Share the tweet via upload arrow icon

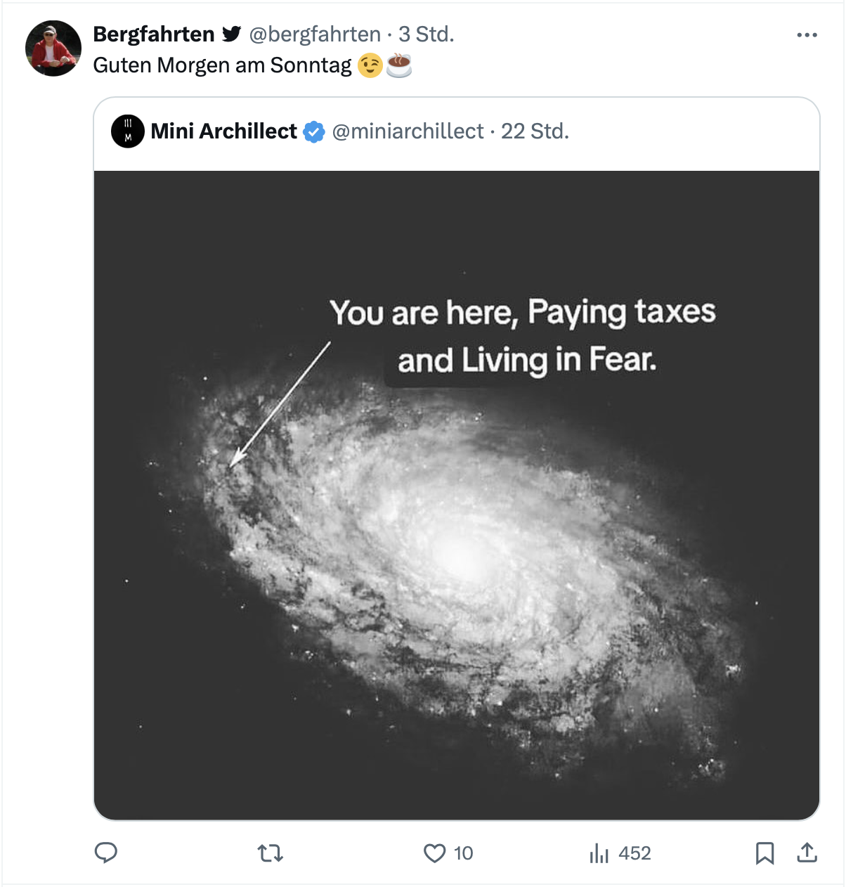807,853
